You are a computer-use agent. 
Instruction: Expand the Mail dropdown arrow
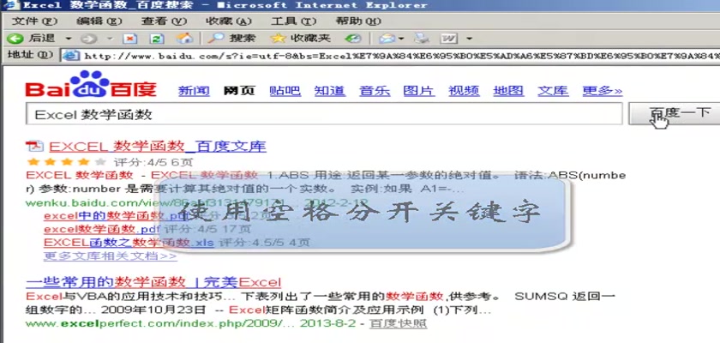point(401,39)
